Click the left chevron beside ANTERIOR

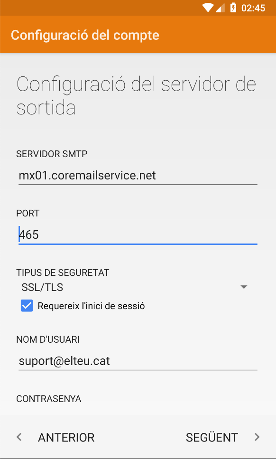(19, 437)
